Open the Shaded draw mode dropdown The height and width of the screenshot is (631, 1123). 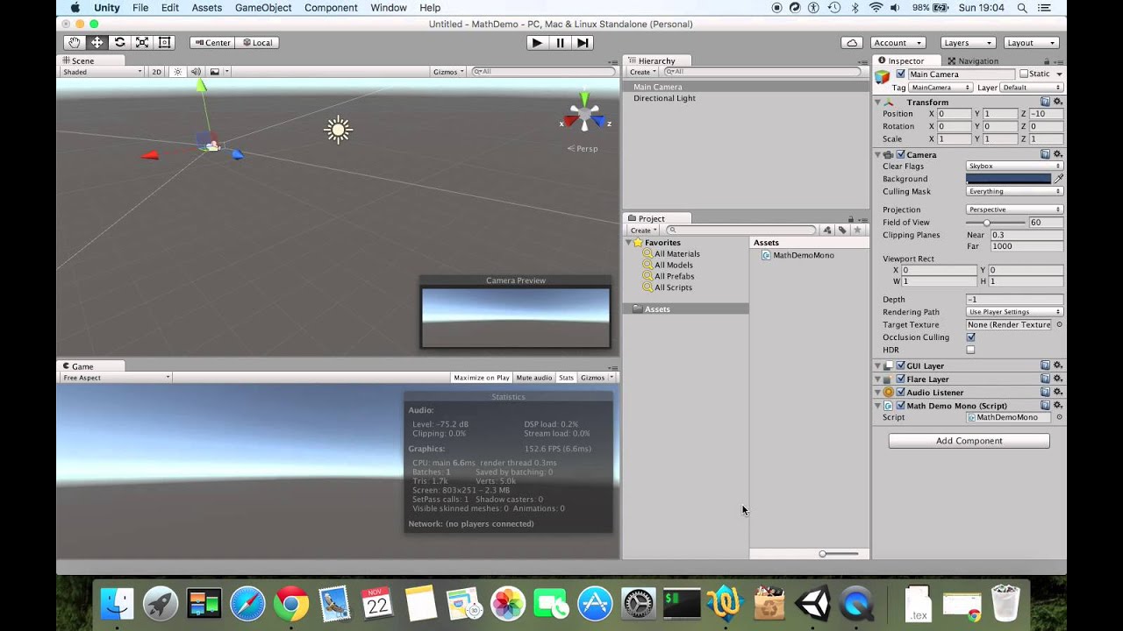point(102,72)
